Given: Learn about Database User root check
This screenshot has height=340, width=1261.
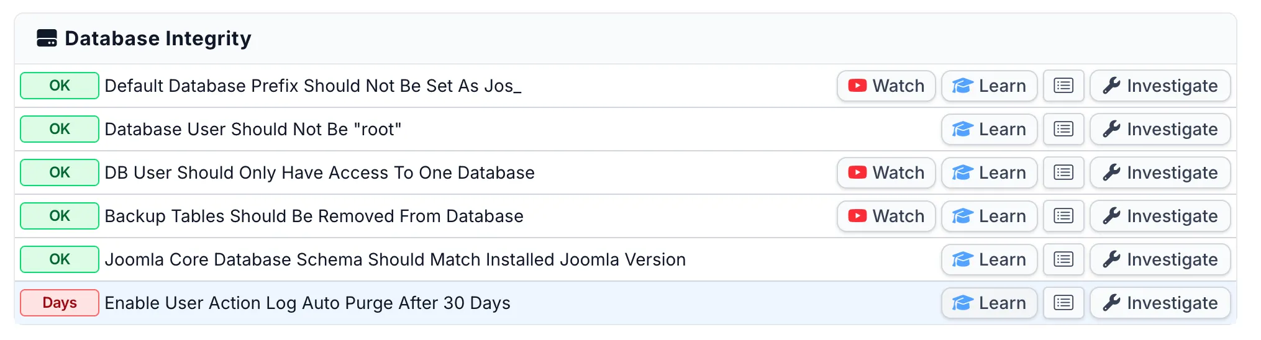Looking at the screenshot, I should 990,129.
